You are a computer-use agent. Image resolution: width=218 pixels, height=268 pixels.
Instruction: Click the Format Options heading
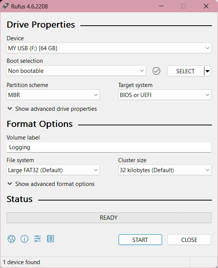39,124
